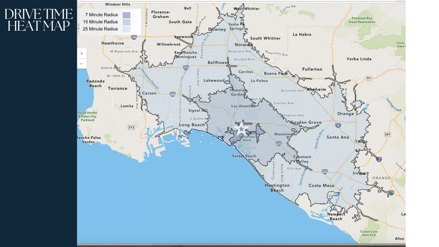Click the Route 91 shield near Anaheim
439x247 pixels.
(x=368, y=79)
